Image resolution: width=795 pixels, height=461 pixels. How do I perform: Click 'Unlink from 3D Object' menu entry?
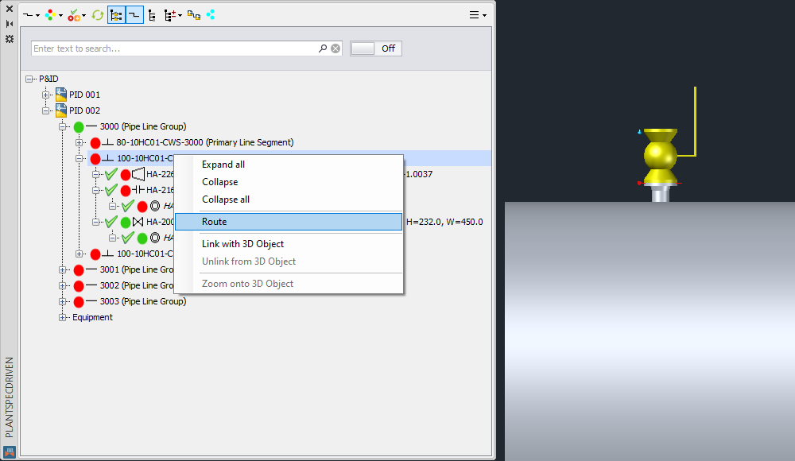pos(289,261)
